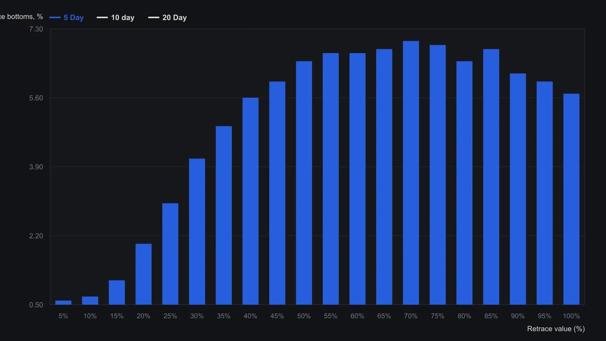Click the 25% x-axis tick label
The image size is (606, 341).
tap(170, 316)
